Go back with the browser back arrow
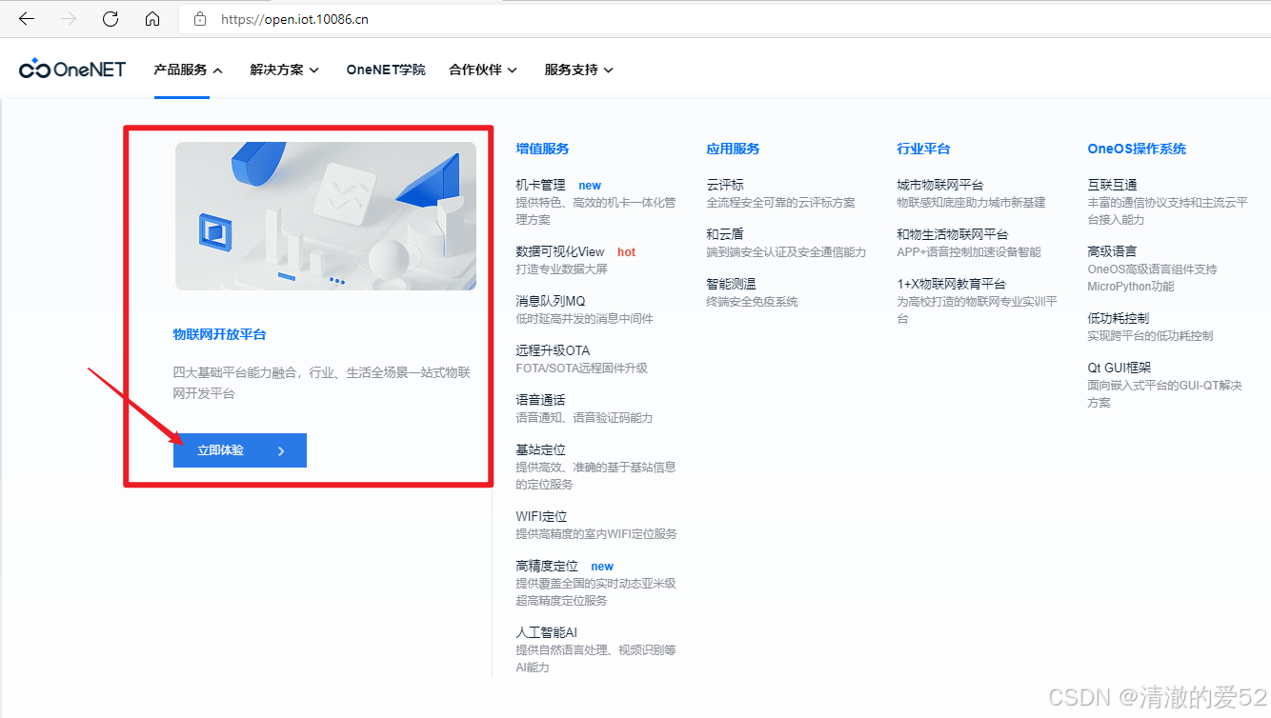Image resolution: width=1271 pixels, height=718 pixels. click(27, 18)
